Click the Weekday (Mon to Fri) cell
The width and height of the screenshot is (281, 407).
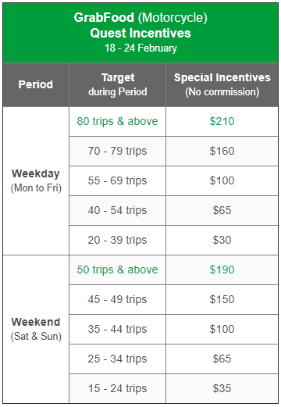36,181
